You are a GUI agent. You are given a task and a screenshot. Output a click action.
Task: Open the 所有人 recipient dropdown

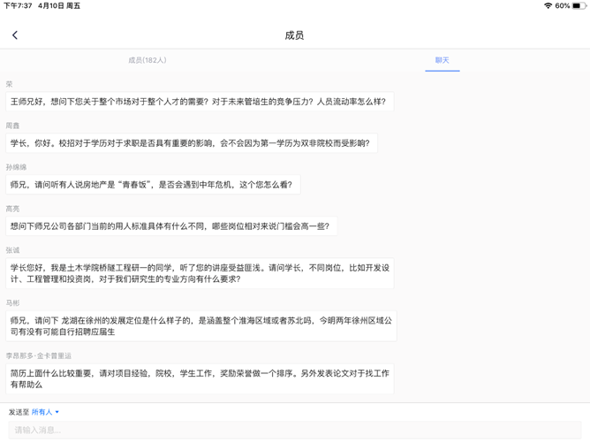pos(45,412)
